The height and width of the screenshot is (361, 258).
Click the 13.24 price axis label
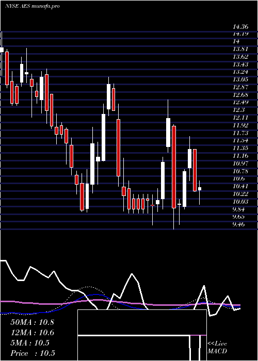click(x=240, y=72)
